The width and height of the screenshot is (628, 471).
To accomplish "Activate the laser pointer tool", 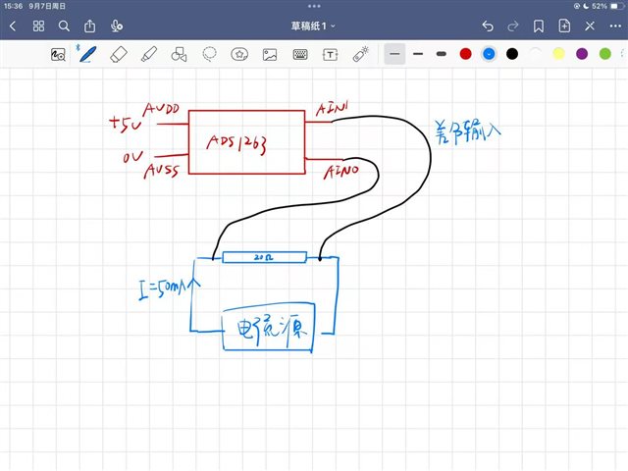I will pos(360,54).
